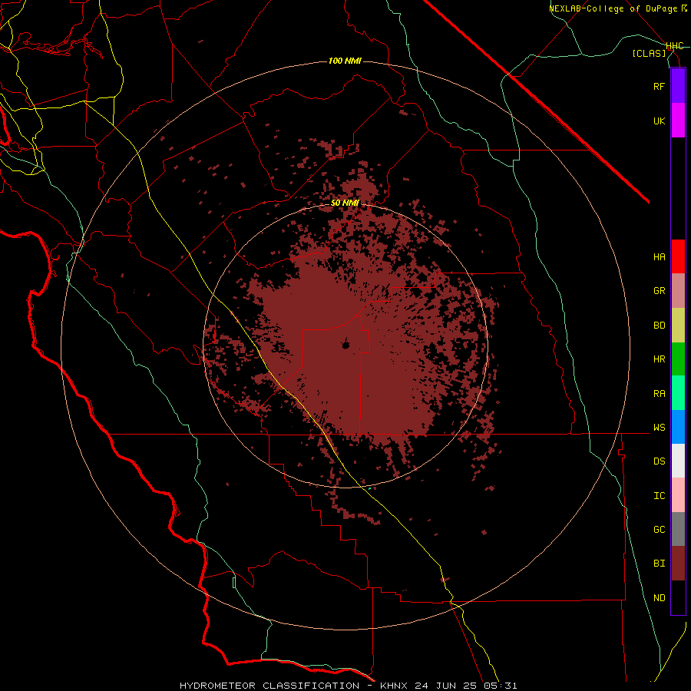Click the BI legend label
691x691 pixels.
coord(659,564)
